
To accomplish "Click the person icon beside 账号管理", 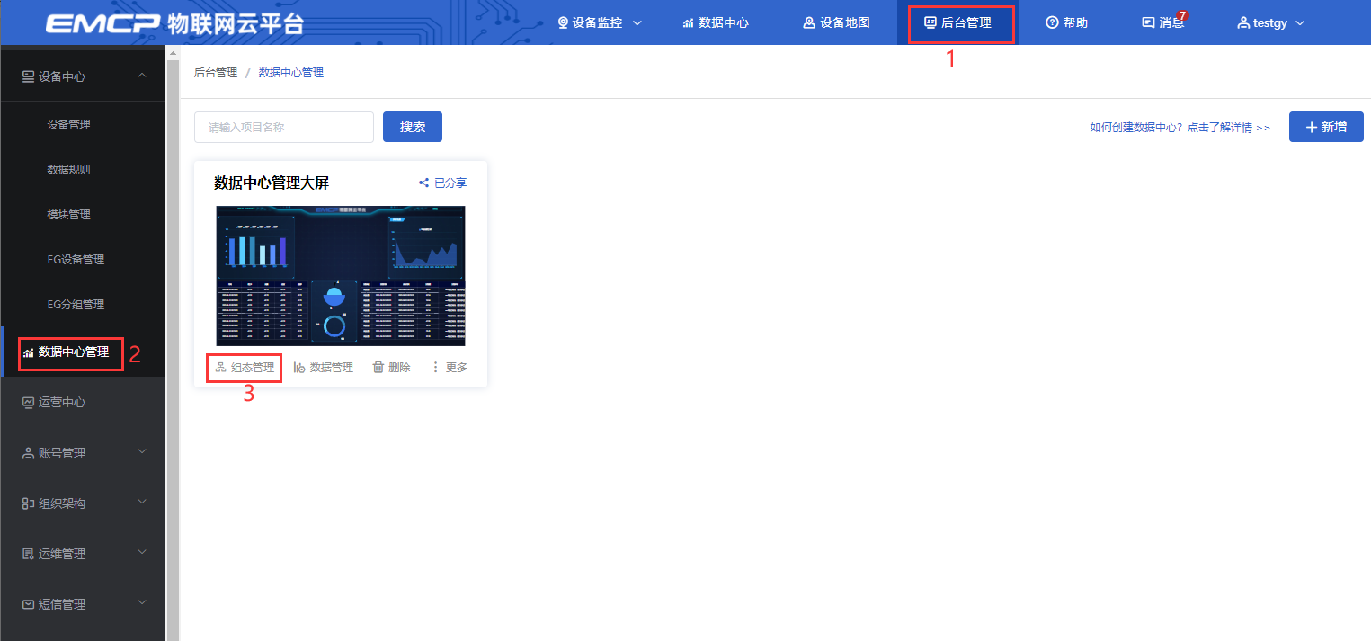I will point(28,453).
